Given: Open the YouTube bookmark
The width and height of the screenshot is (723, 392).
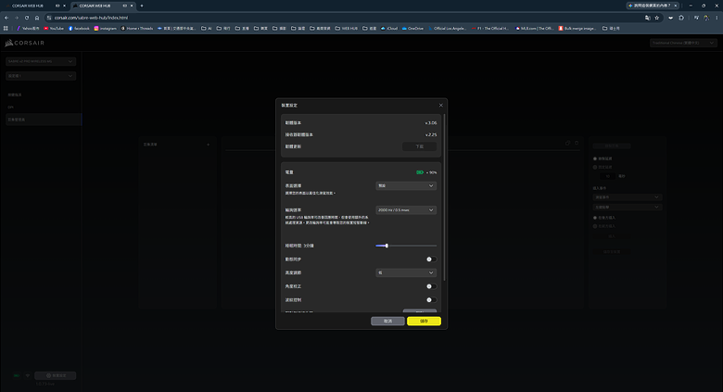Looking at the screenshot, I should (x=54, y=28).
